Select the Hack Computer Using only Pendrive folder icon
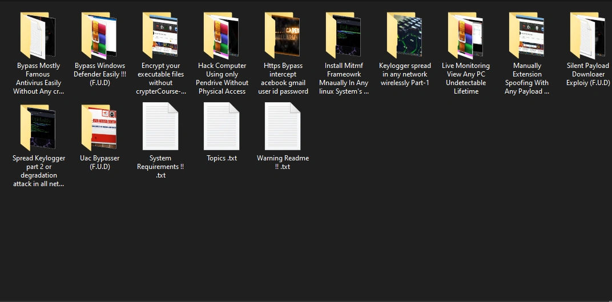This screenshot has width=612, height=302. pos(222,35)
